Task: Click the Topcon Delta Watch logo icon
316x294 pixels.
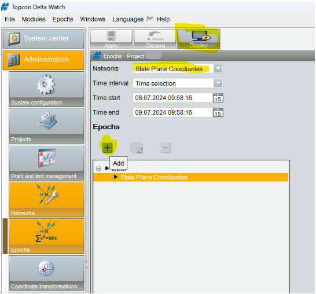Action: coord(5,7)
